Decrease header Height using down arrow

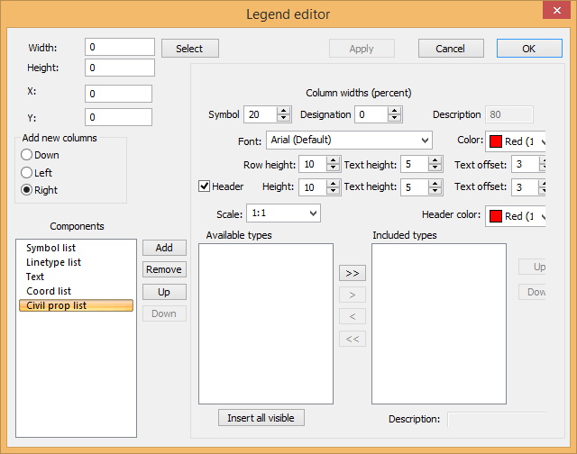[x=334, y=191]
